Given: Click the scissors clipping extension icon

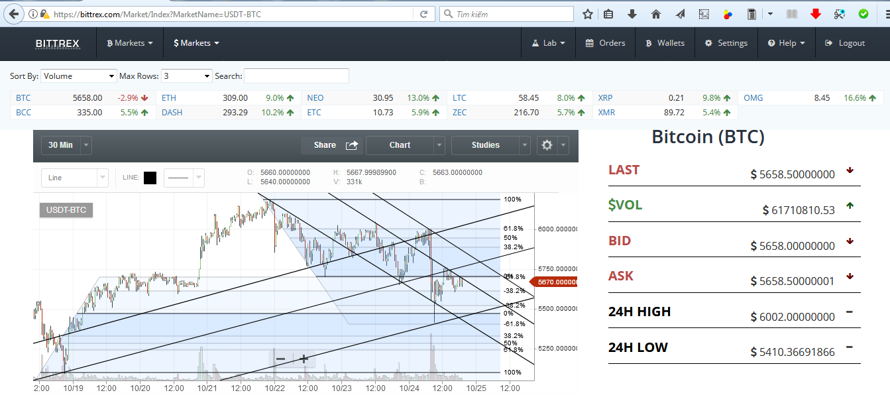Looking at the screenshot, I should [840, 14].
